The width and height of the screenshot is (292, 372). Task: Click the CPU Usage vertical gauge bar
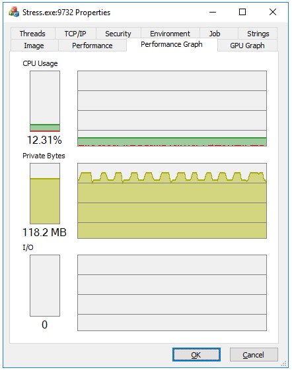click(45, 101)
